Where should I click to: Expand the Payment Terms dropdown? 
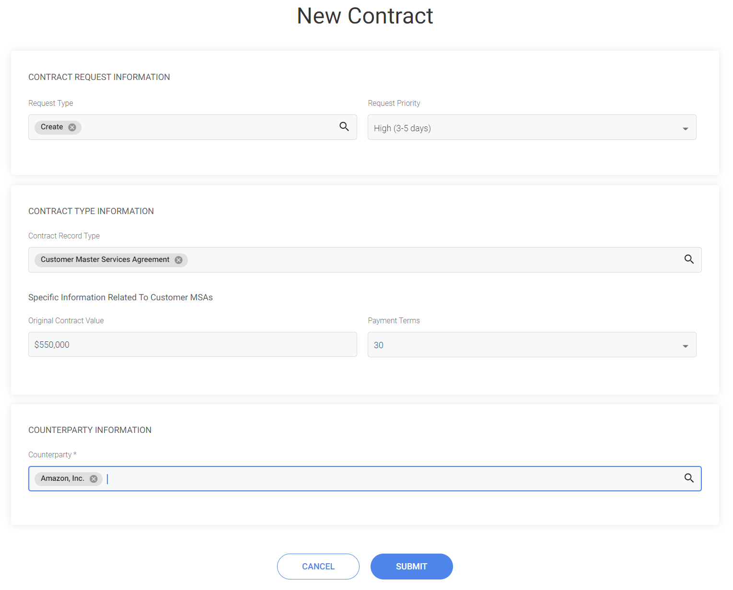point(532,345)
